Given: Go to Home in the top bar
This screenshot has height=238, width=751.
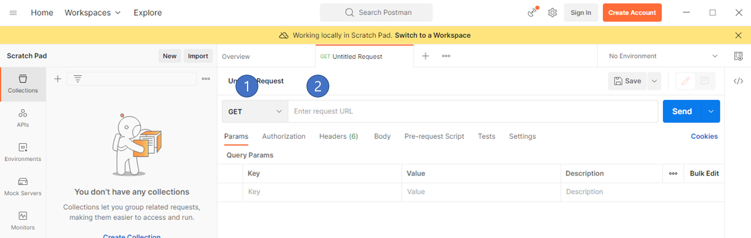Looking at the screenshot, I should (42, 13).
